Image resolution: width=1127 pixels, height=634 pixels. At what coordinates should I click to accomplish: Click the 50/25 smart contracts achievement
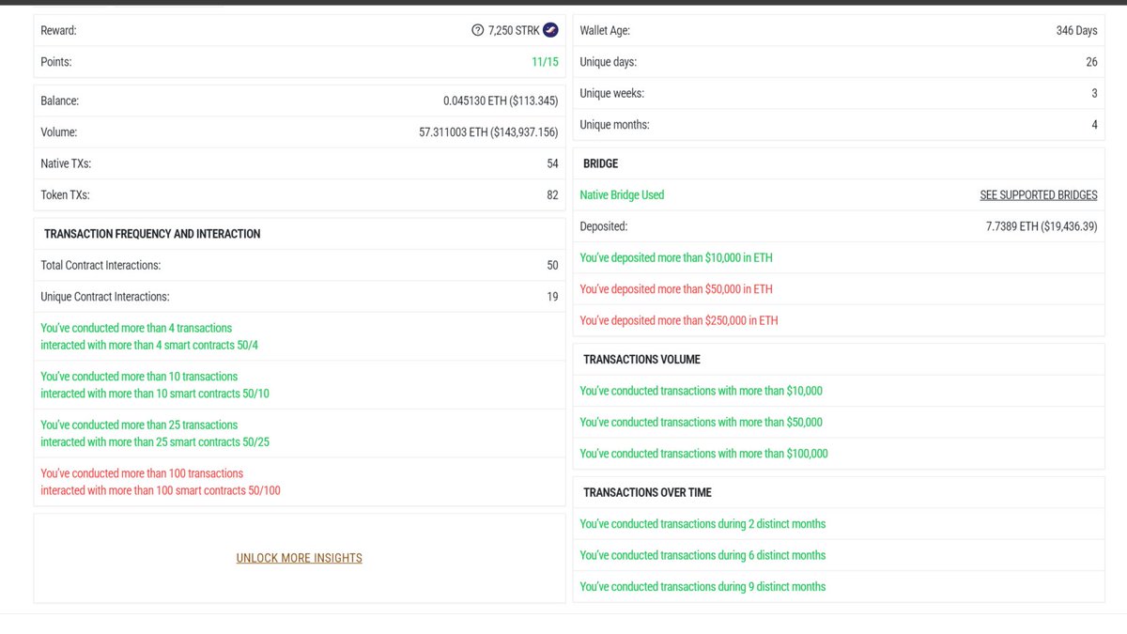coord(155,433)
